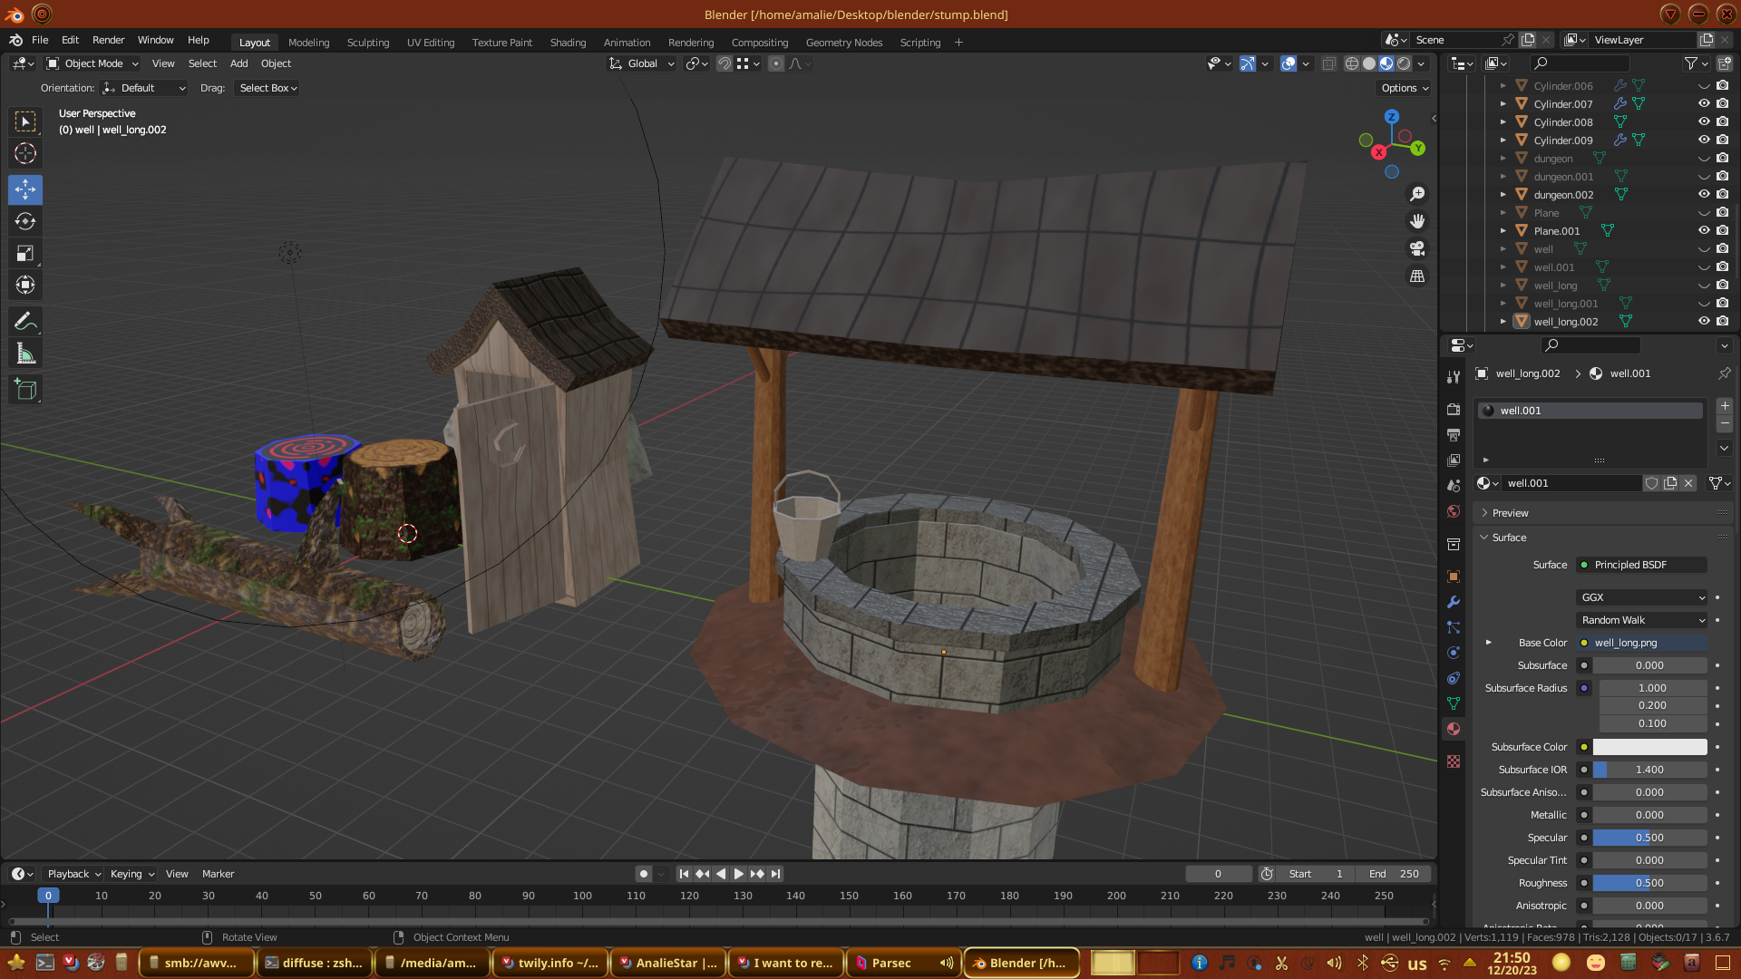1741x979 pixels.
Task: Activate the Rotate tool
Action: [x=25, y=221]
